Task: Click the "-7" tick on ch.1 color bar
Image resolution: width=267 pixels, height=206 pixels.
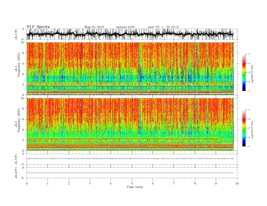Action: (x=248, y=91)
